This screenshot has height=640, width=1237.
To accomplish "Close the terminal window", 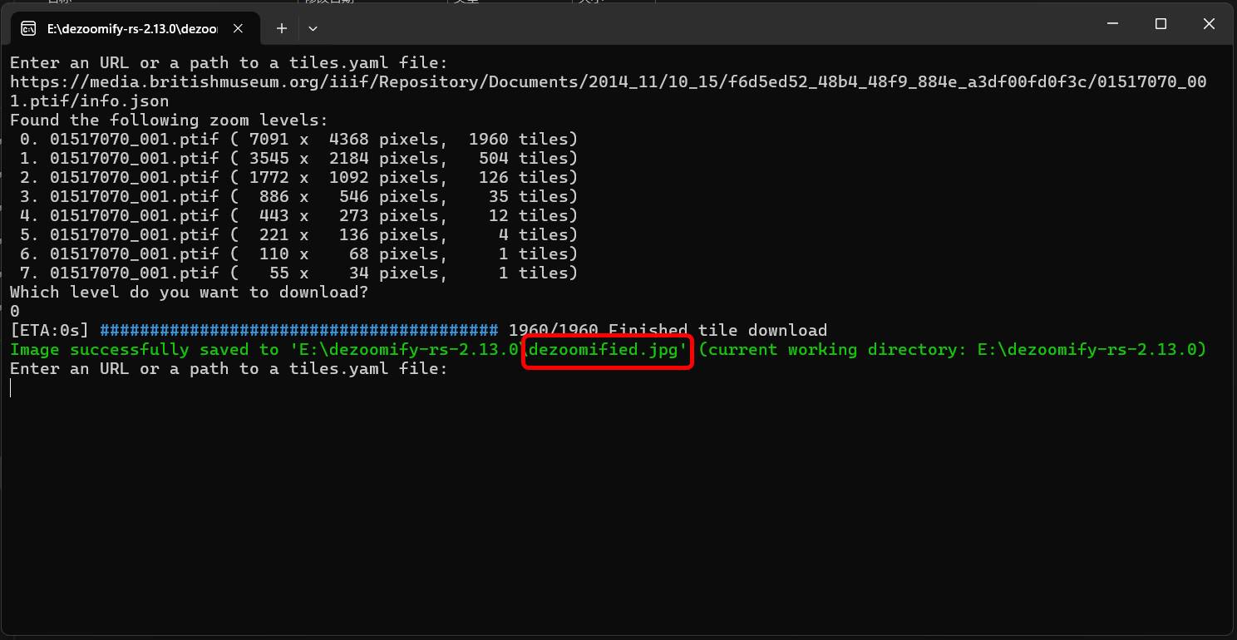I will point(1209,24).
